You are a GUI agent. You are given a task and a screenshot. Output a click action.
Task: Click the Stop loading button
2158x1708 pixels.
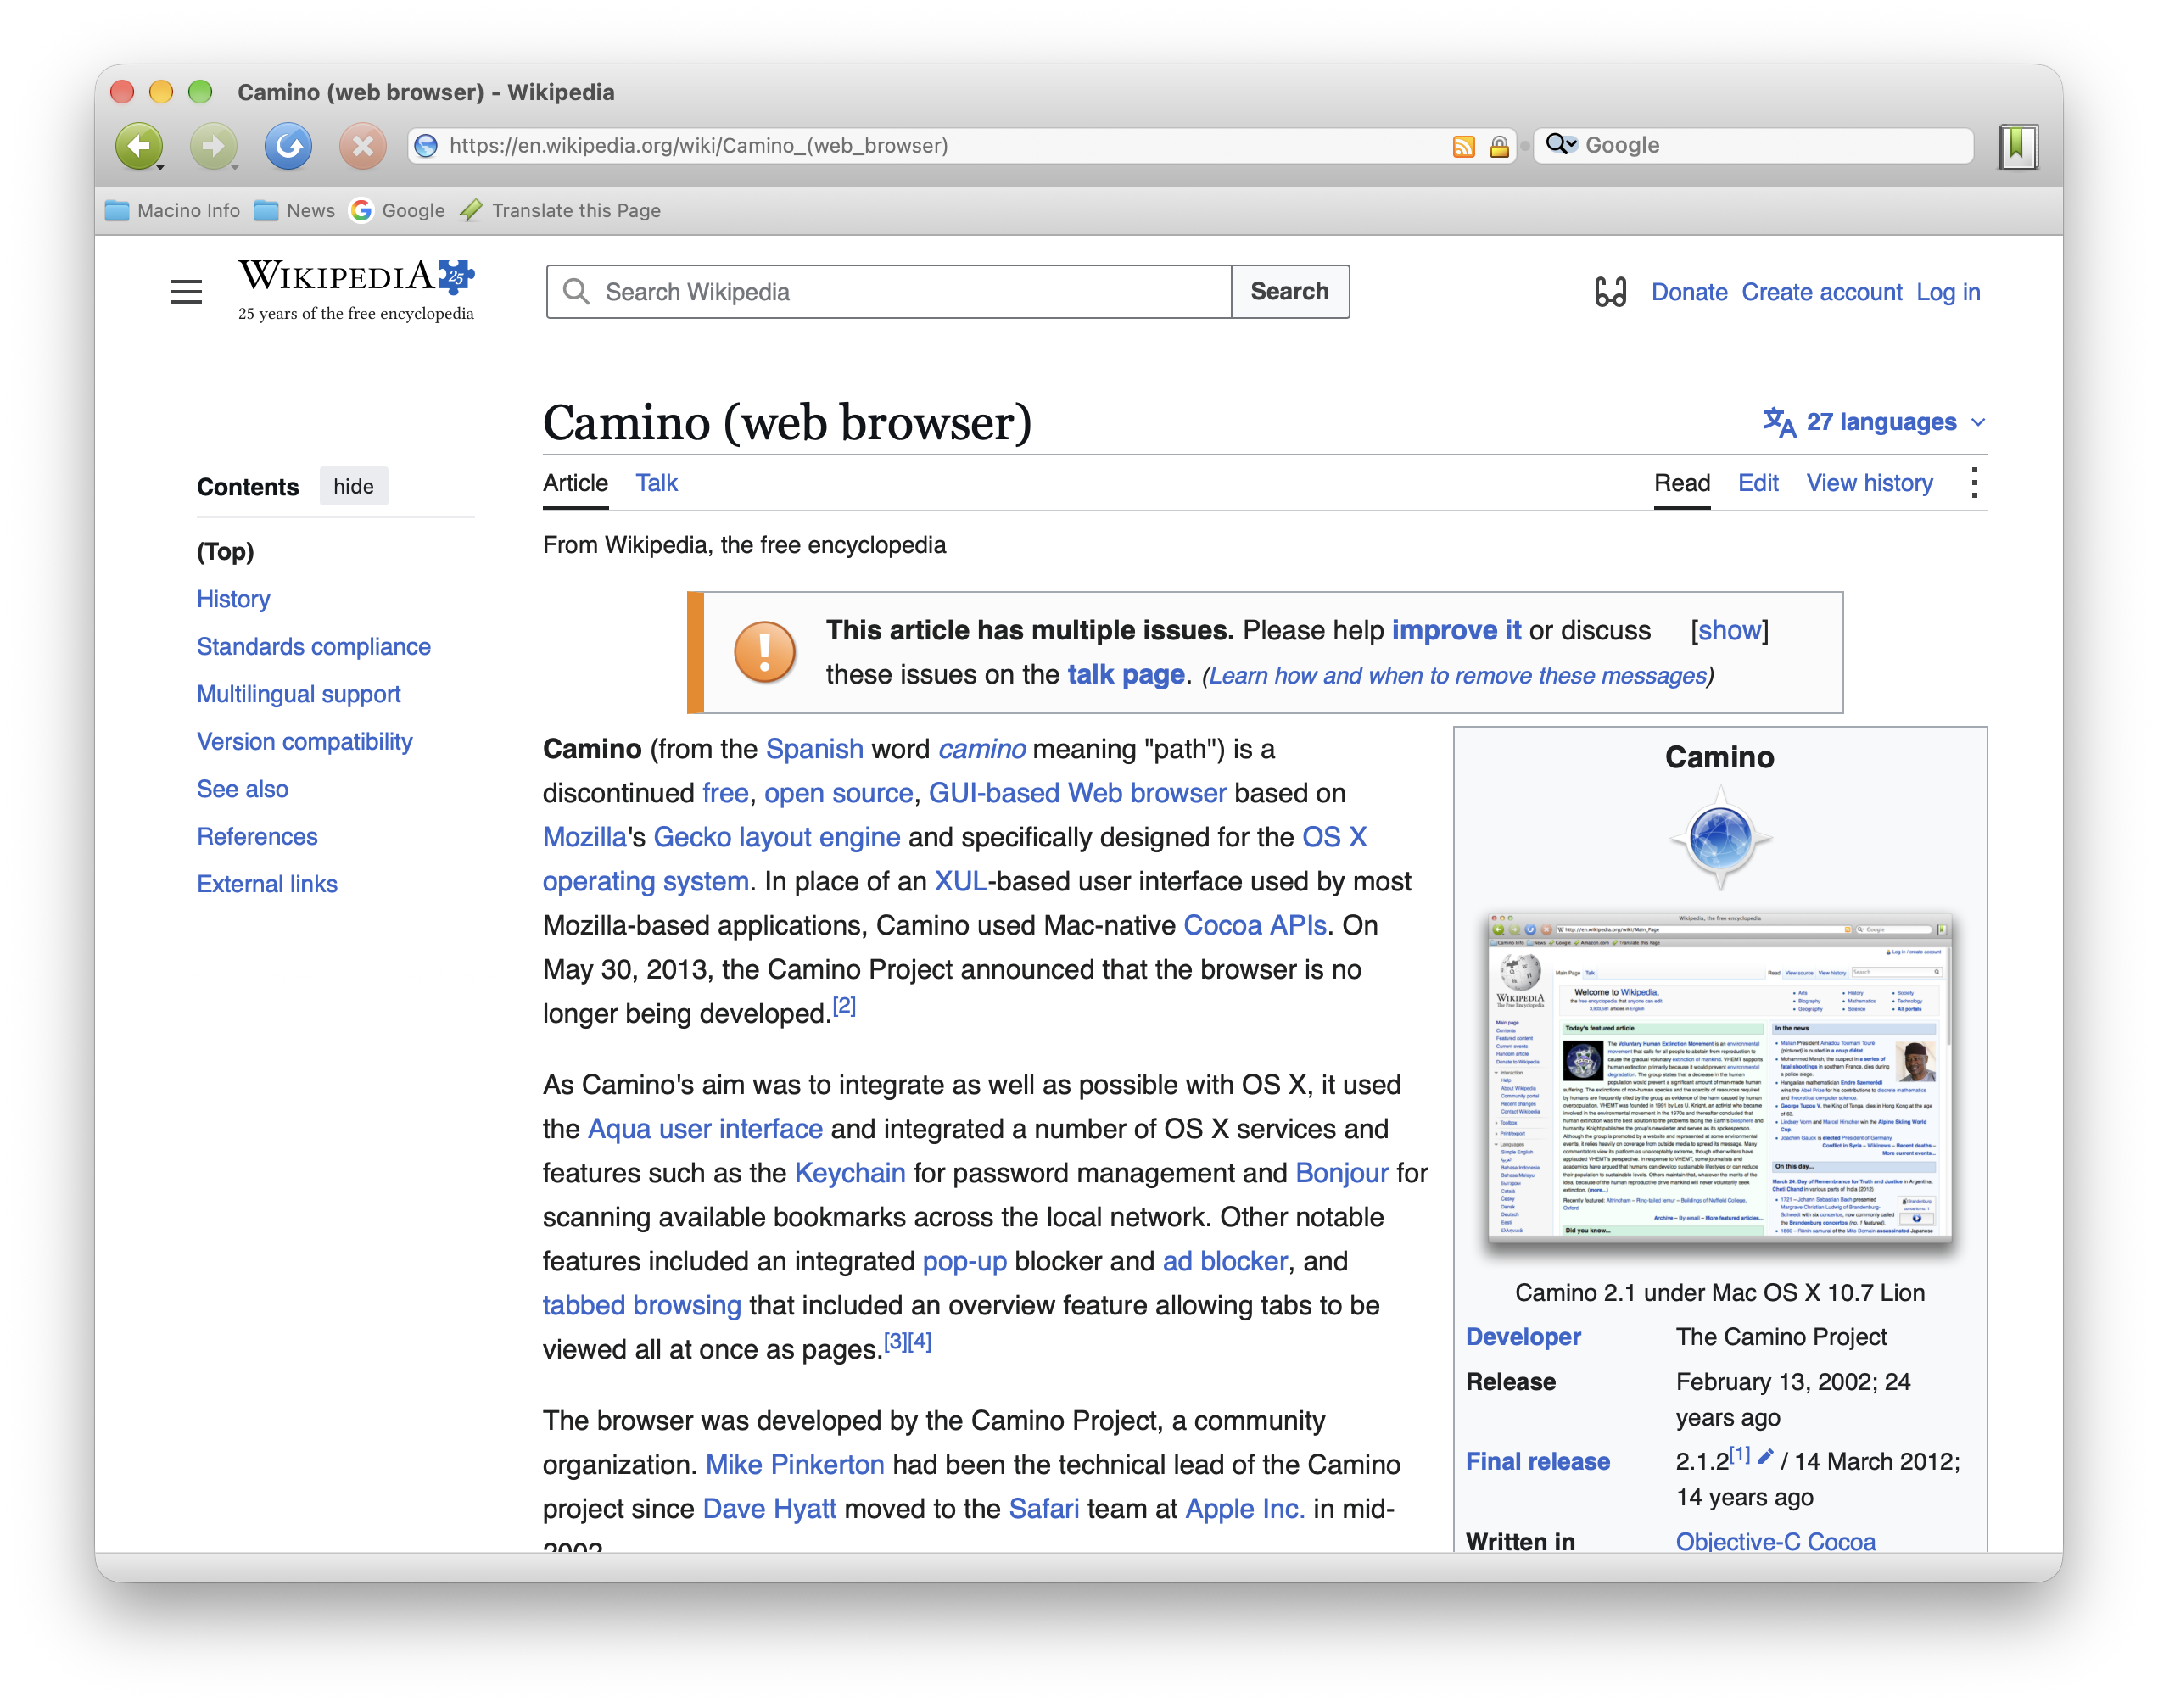click(x=363, y=146)
